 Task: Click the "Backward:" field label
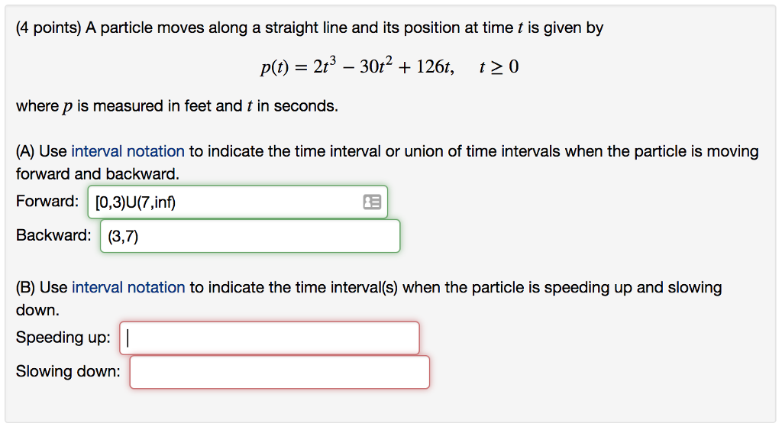(53, 235)
